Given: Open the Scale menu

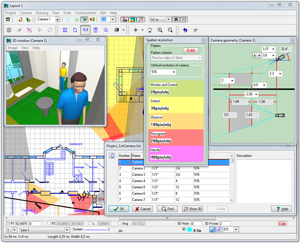Looking at the screenshot, I should [x=67, y=13].
